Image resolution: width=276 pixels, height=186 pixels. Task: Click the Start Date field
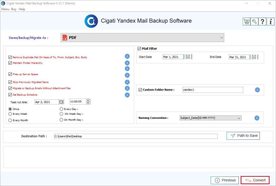pyautogui.click(x=173, y=57)
